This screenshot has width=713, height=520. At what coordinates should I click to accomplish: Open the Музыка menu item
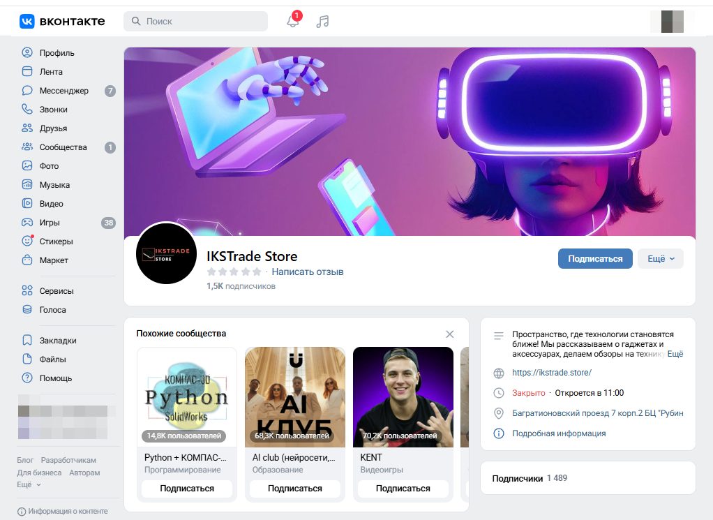tap(68, 185)
